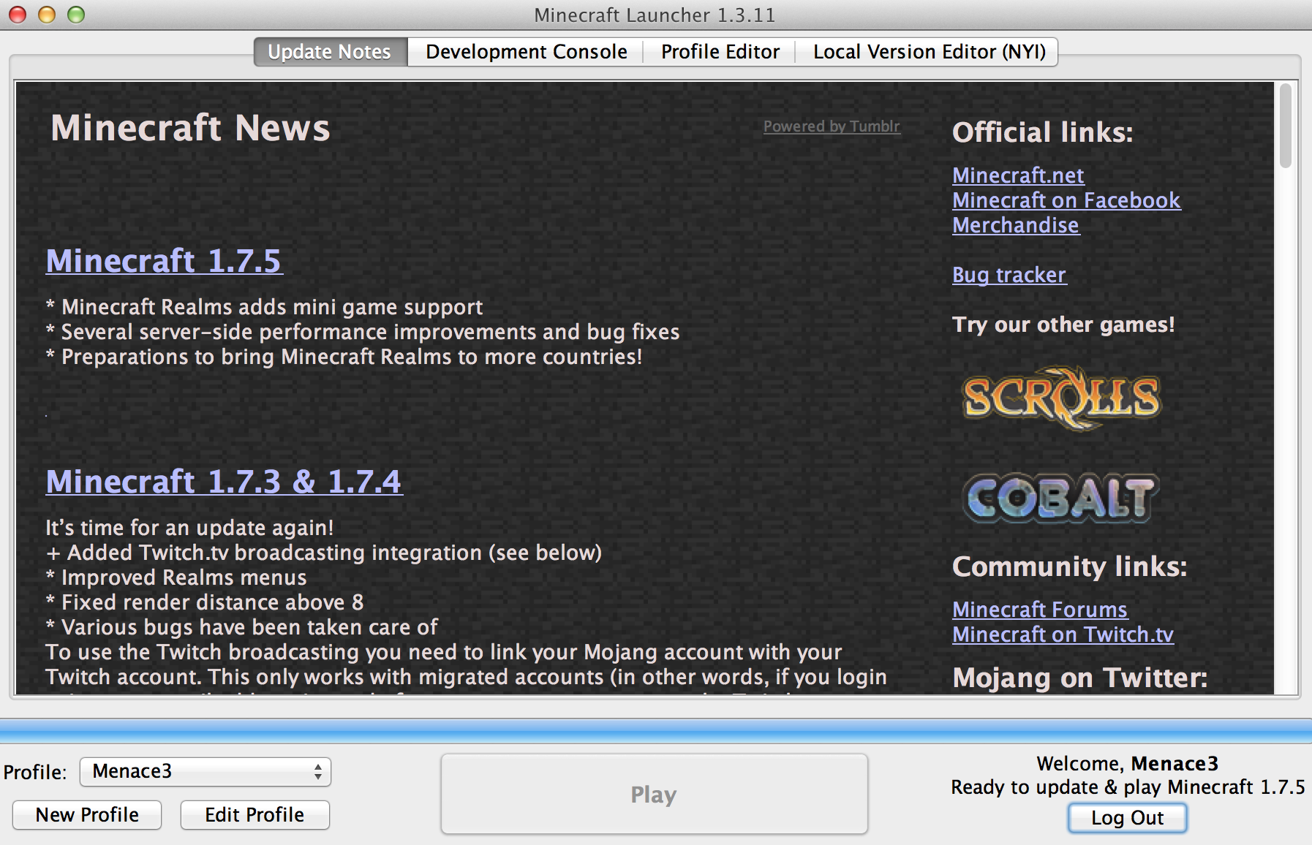This screenshot has height=845, width=1312.
Task: Open the Scrolls game logo
Action: 1061,398
